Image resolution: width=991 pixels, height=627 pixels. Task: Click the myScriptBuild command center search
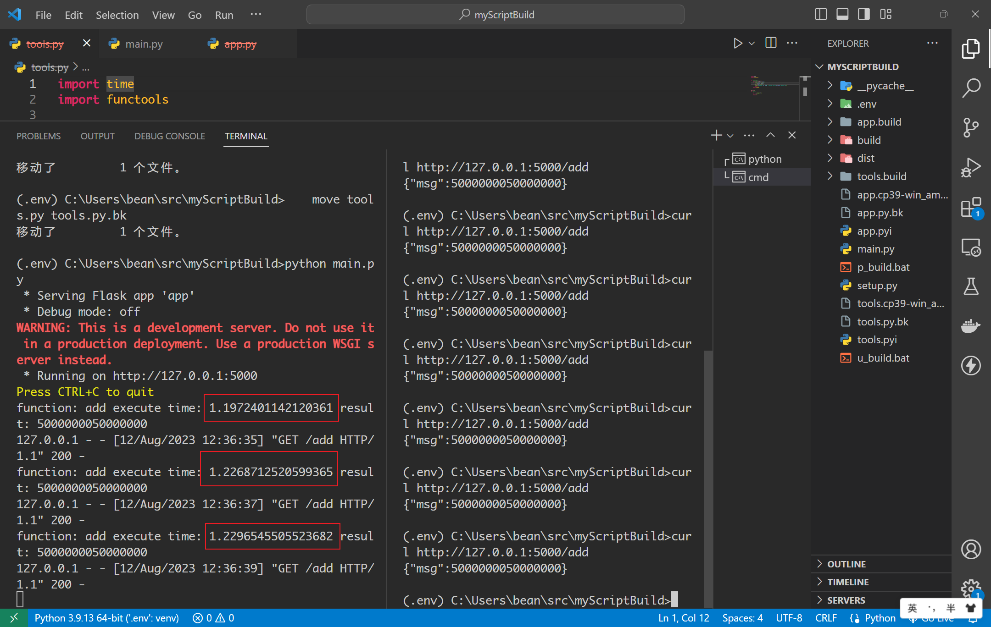pos(495,15)
